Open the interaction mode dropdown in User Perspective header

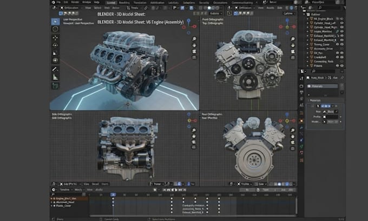pyautogui.click(x=70, y=8)
